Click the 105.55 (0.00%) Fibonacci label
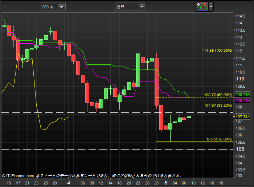 (x=219, y=139)
